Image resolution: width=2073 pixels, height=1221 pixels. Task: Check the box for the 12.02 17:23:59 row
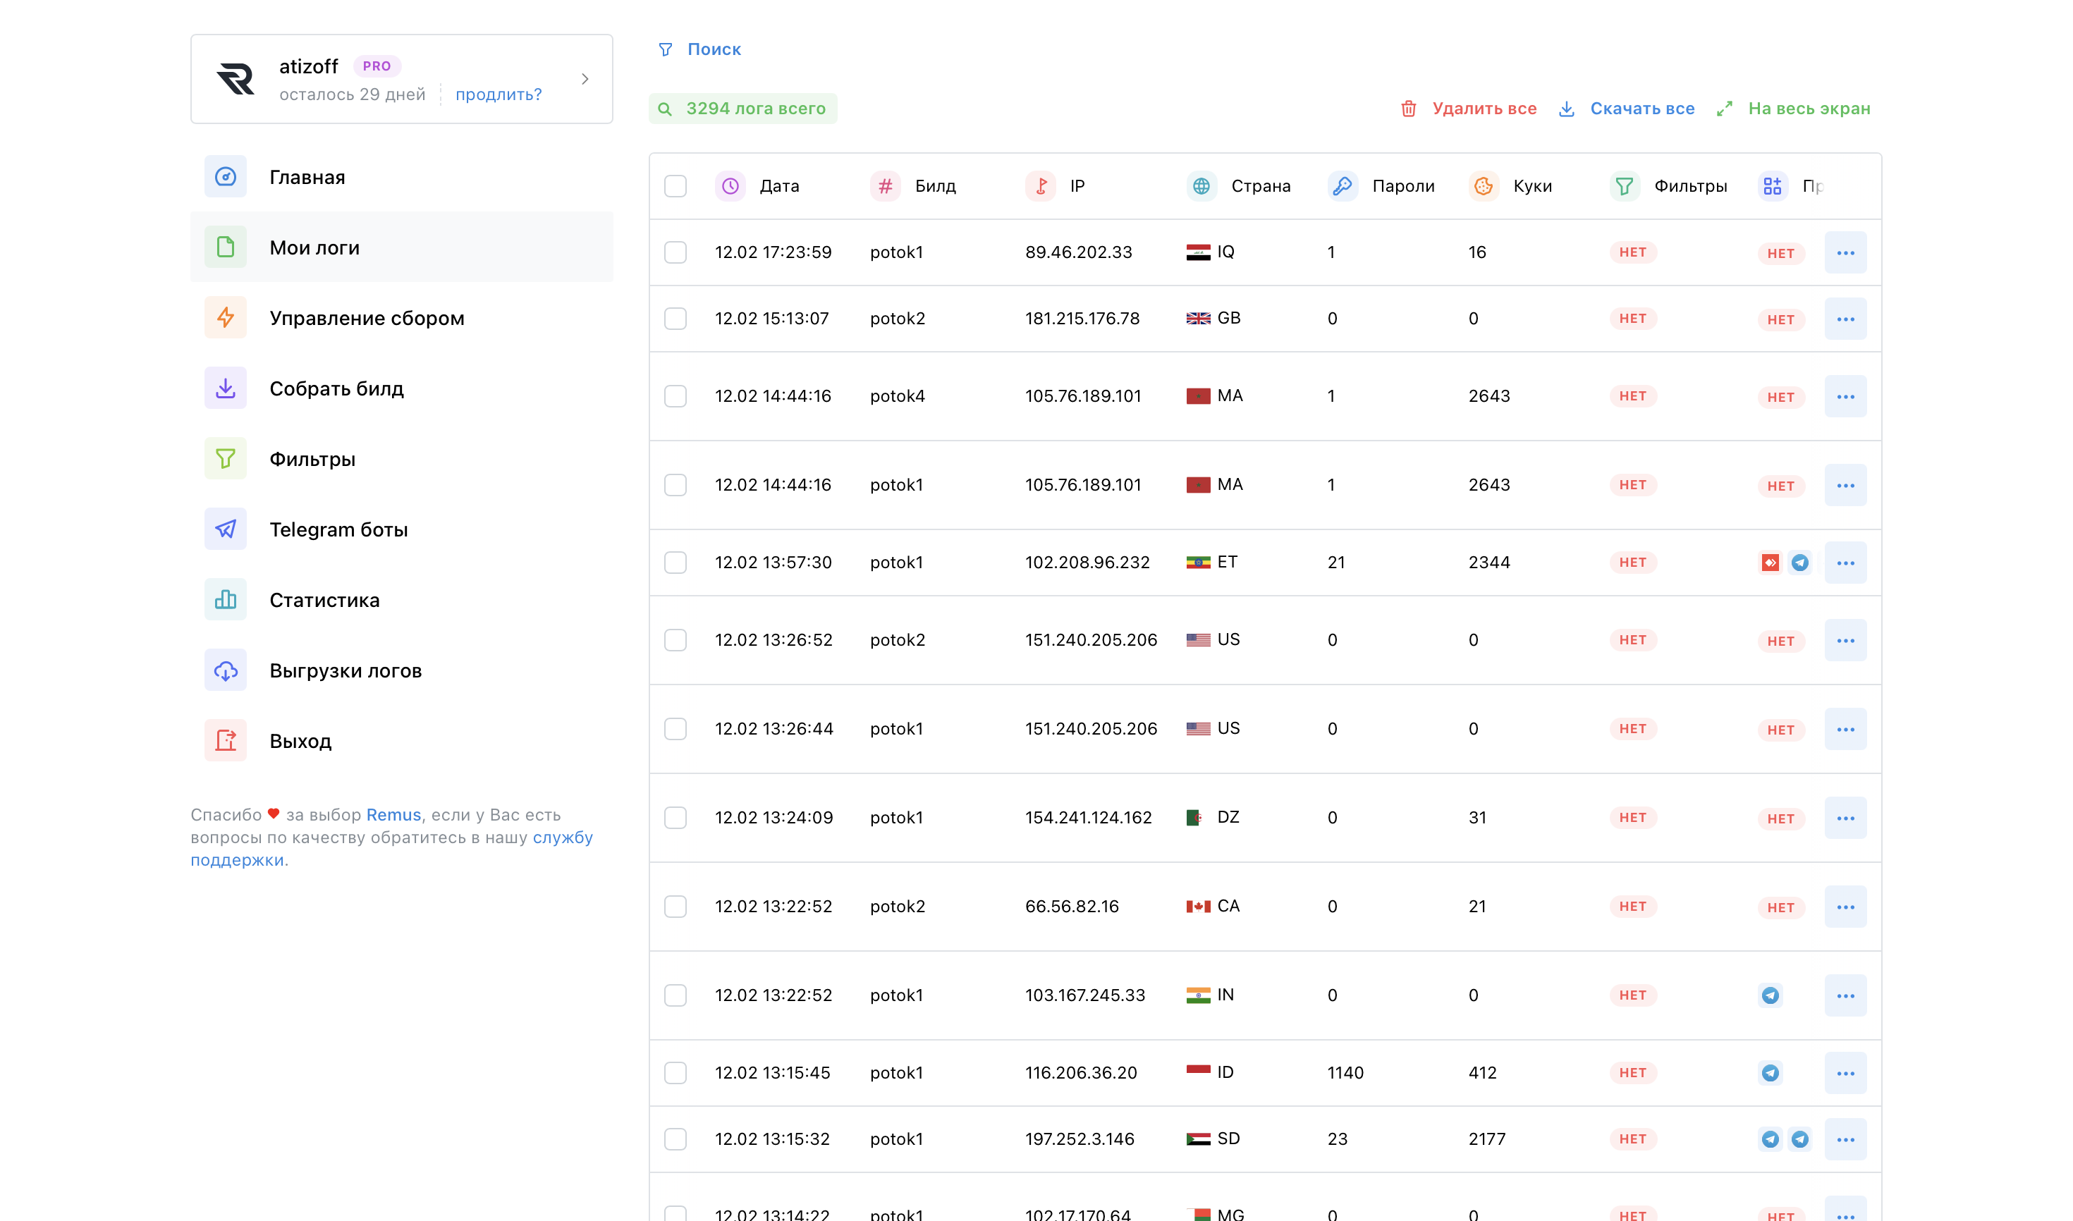675,252
